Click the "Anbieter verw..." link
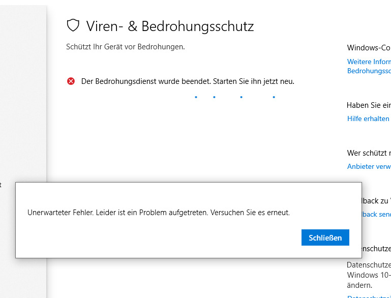This screenshot has width=391, height=298. click(x=369, y=166)
